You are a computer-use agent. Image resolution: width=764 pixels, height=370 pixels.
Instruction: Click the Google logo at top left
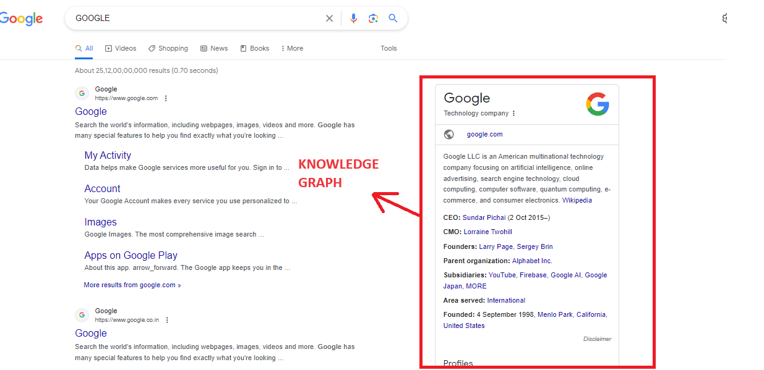pyautogui.click(x=22, y=19)
